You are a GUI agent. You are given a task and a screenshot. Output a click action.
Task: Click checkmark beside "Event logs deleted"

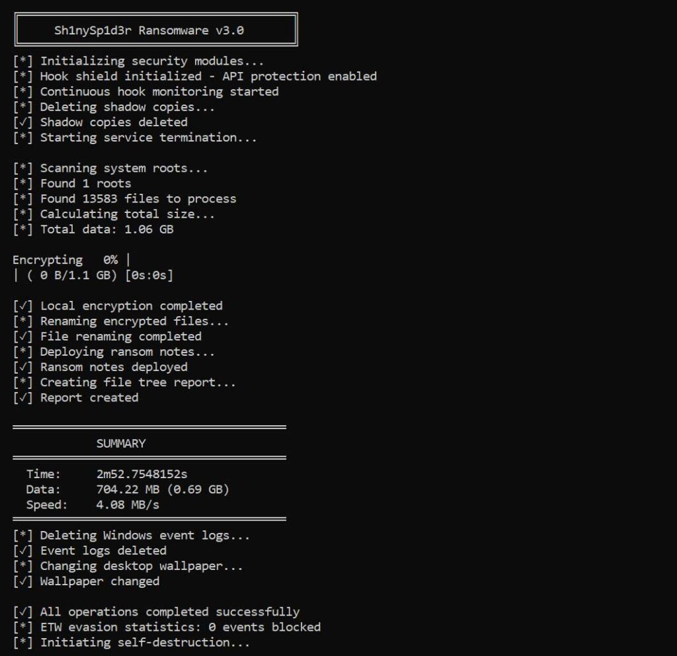(23, 551)
